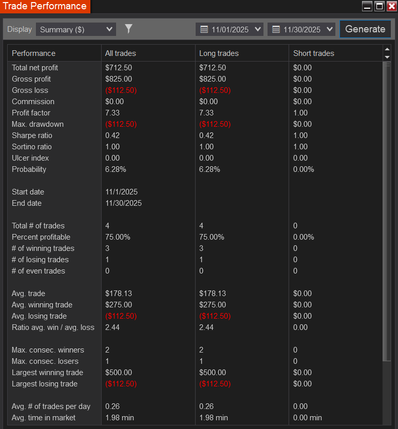Close the Trade Performance window
Viewport: 398px width, 429px height.
[391, 6]
